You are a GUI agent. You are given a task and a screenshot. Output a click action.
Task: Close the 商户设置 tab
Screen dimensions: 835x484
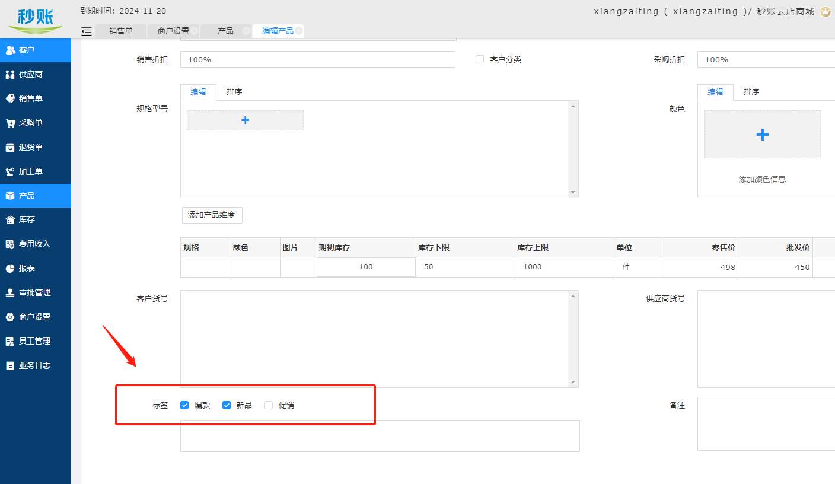click(195, 31)
